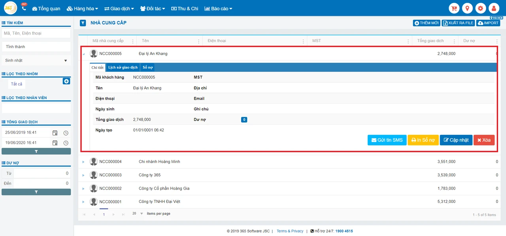
Task: Open clock picker for 25/06/2019 16:41
Action: click(x=66, y=133)
